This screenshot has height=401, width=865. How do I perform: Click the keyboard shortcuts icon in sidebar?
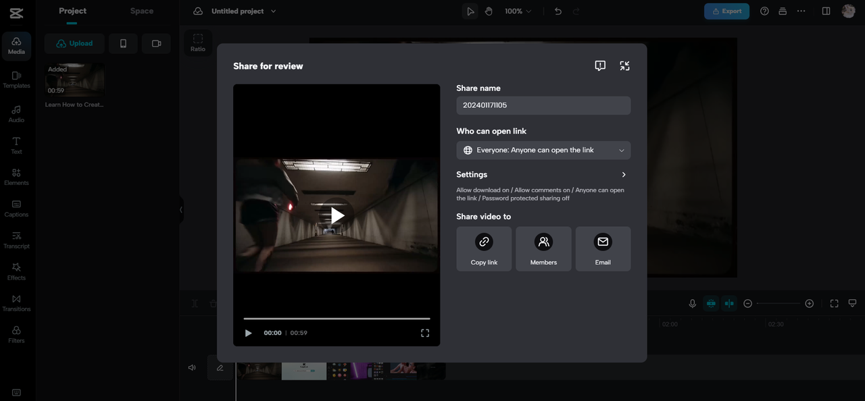[16, 392]
